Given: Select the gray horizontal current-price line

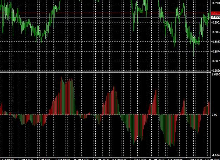Looking at the screenshot, I should tap(106, 17).
